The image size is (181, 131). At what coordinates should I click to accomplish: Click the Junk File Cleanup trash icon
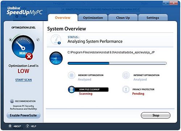coord(72,89)
